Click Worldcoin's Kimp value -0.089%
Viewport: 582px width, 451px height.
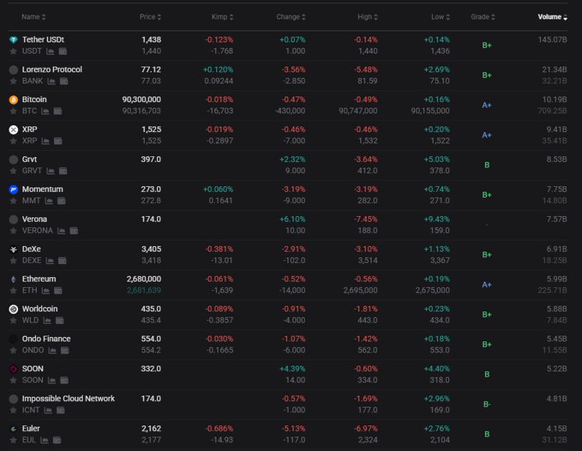(x=219, y=309)
